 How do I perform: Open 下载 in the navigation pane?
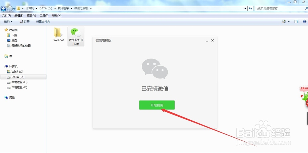pos(12,35)
